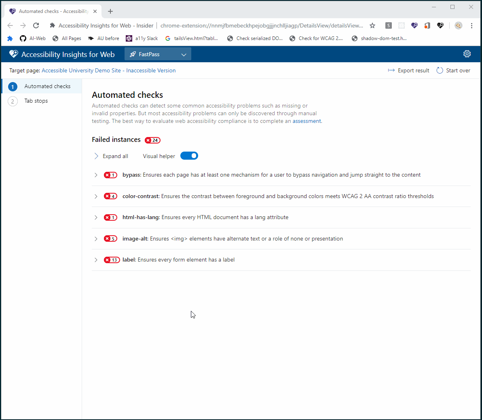Open the settings gear in the header
Screen dimensions: 482x420
[467, 54]
